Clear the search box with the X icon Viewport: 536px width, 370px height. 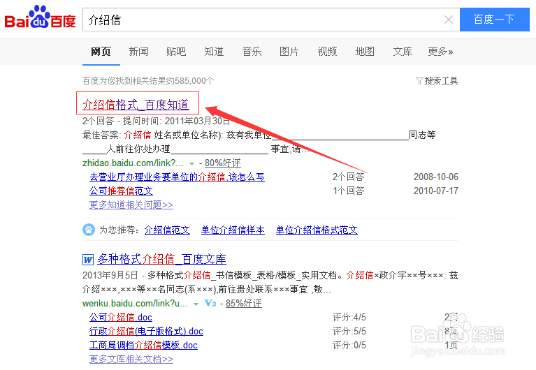coord(449,20)
